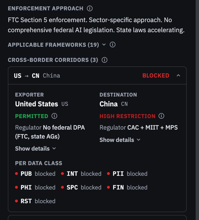Click the US → CN China corridor title

(37, 76)
